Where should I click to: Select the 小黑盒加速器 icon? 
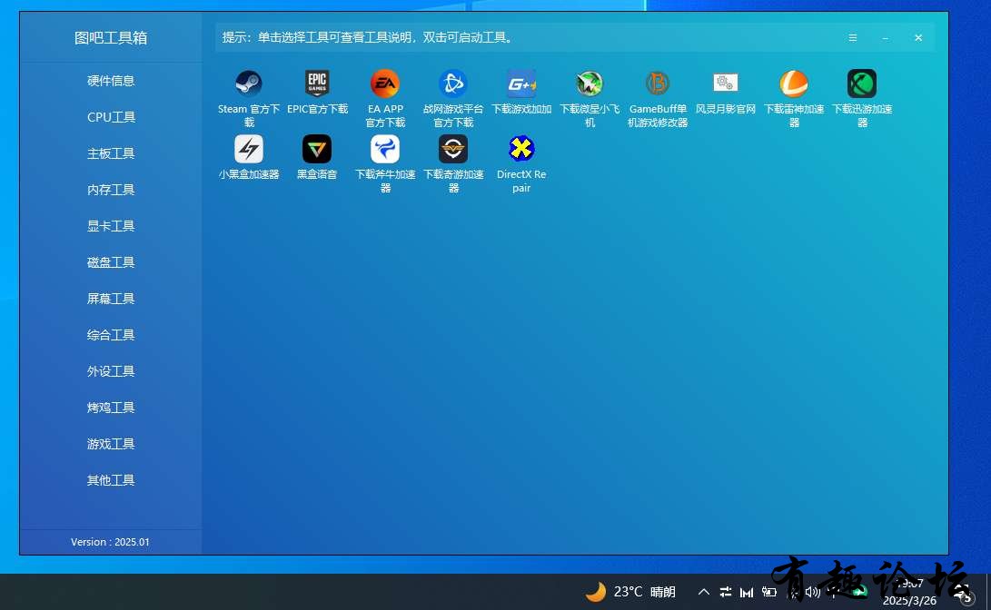click(248, 149)
